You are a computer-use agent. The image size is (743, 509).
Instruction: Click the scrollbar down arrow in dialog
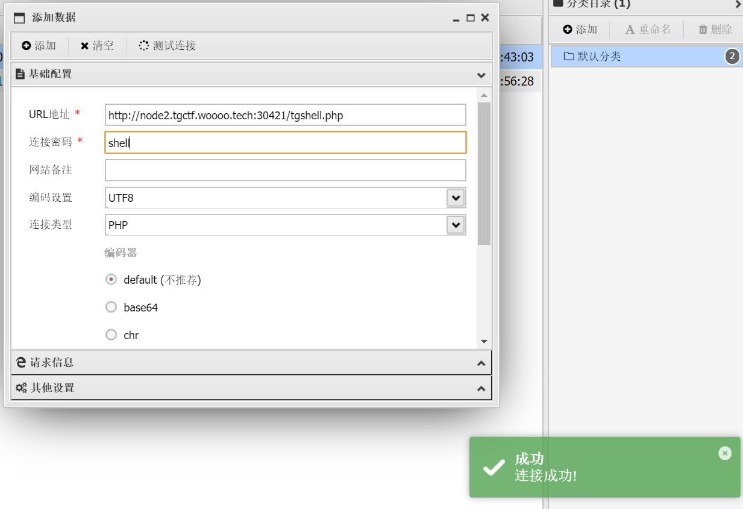tap(484, 342)
